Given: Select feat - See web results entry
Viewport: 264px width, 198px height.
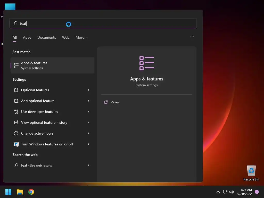Looking at the screenshot, I should [53, 165].
